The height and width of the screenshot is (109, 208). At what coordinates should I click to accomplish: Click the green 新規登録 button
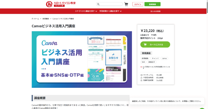[152, 4]
